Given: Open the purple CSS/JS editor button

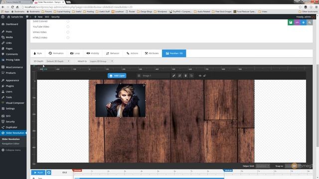Looking at the screenshot, I should pyautogui.click(x=297, y=22).
